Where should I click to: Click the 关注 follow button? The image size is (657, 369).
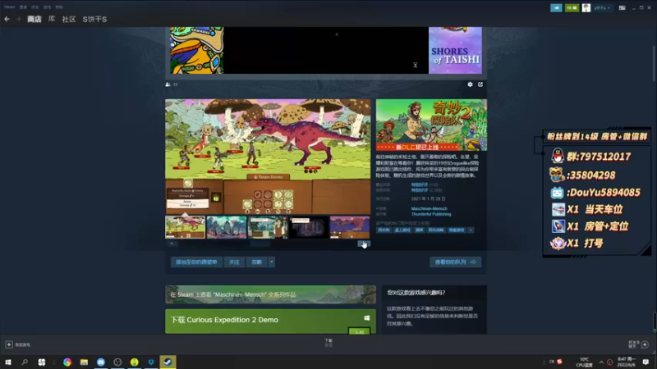[x=234, y=262]
